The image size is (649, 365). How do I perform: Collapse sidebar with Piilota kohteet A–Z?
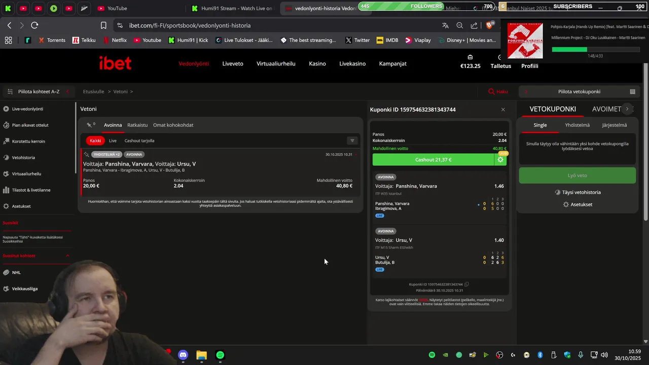click(x=38, y=92)
